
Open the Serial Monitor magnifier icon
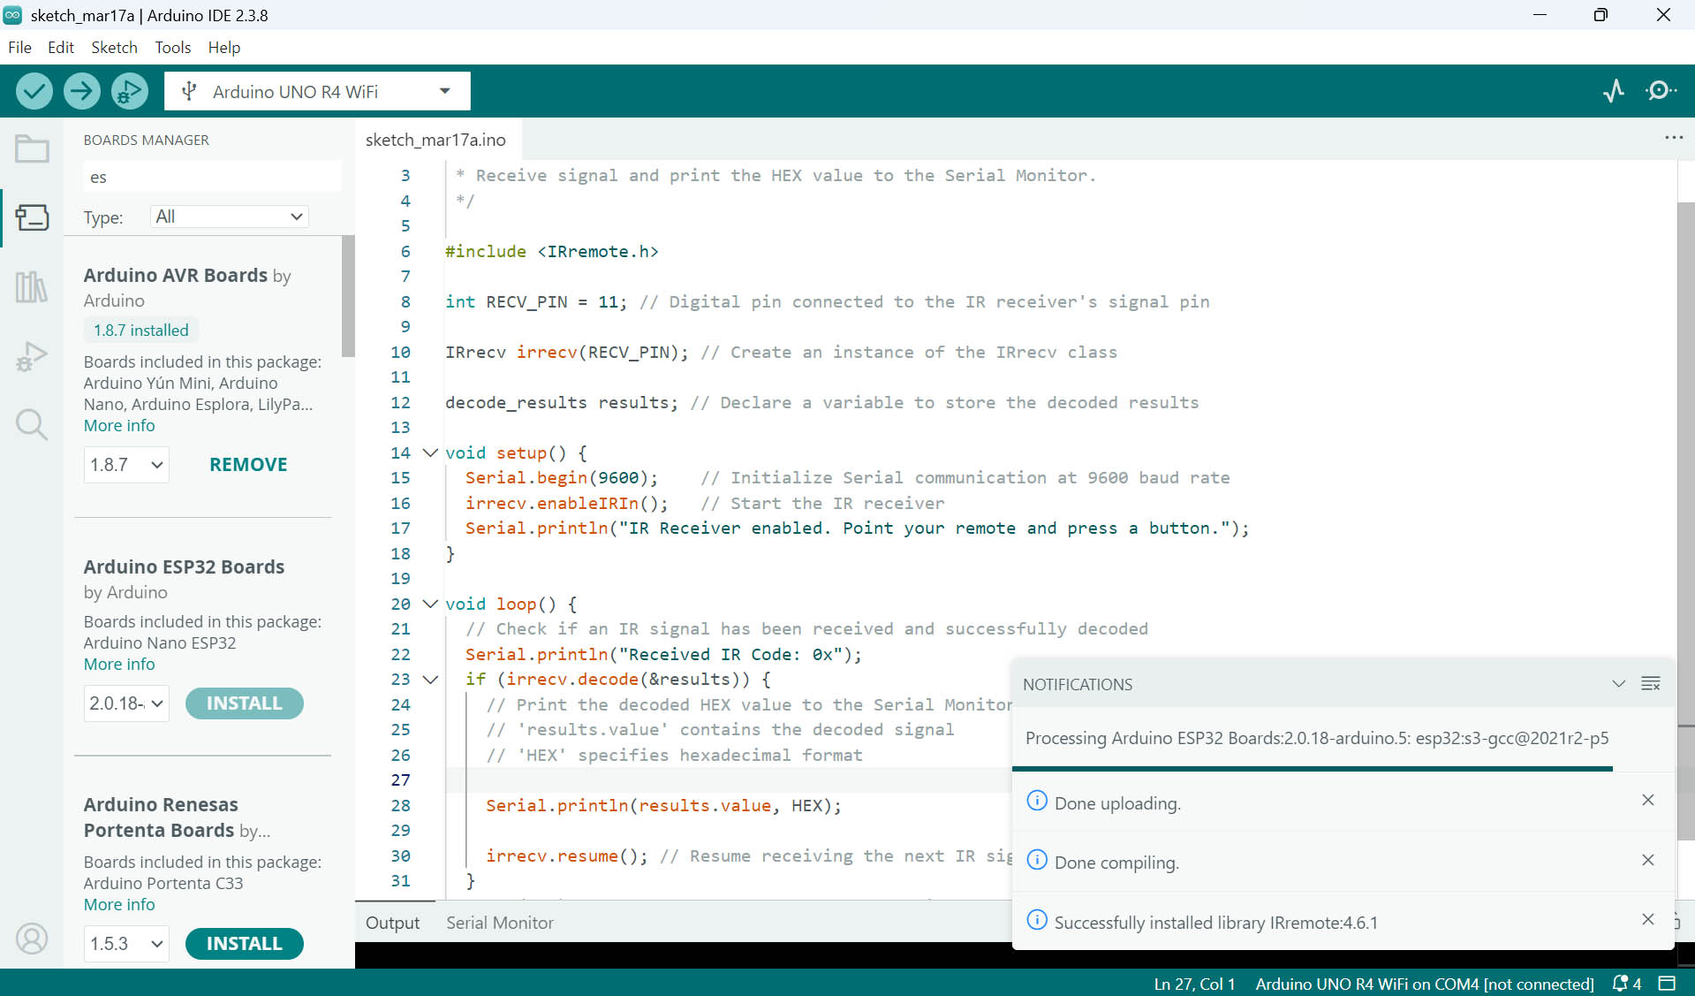tap(1661, 91)
